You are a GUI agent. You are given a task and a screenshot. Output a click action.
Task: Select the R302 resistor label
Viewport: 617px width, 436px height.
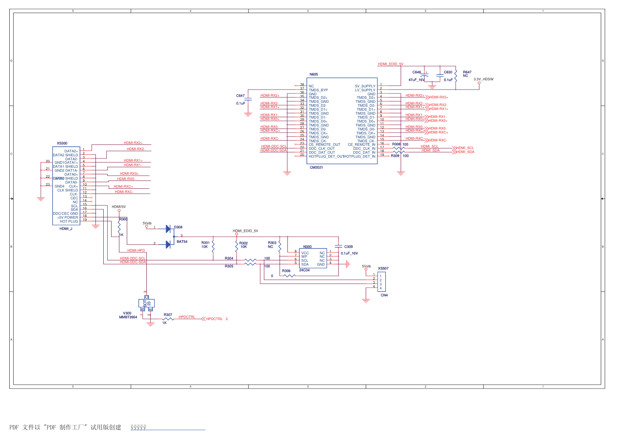coord(243,243)
